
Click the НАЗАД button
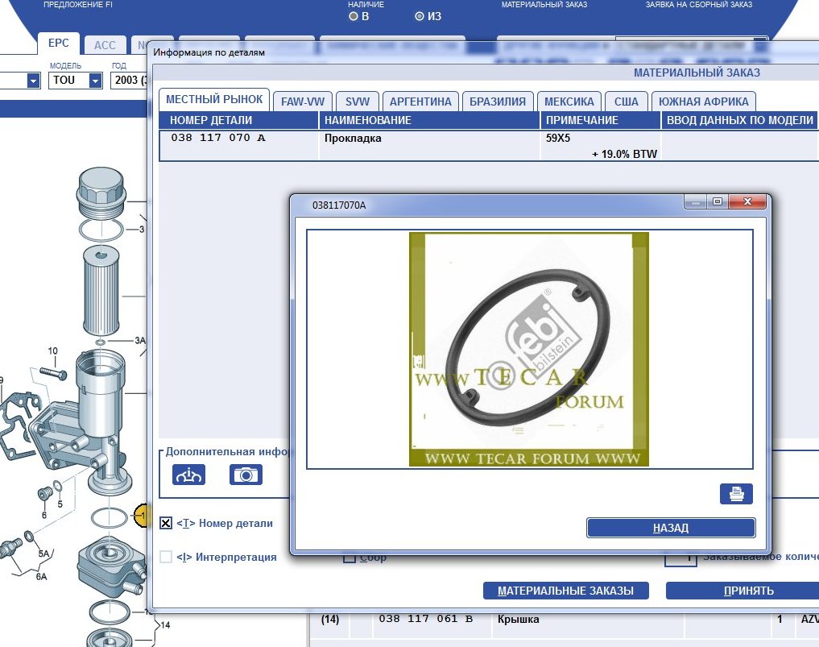click(x=671, y=528)
